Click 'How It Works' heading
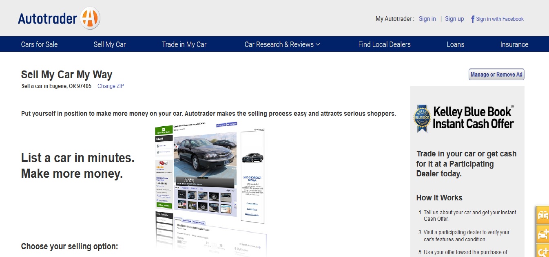 [x=439, y=198]
